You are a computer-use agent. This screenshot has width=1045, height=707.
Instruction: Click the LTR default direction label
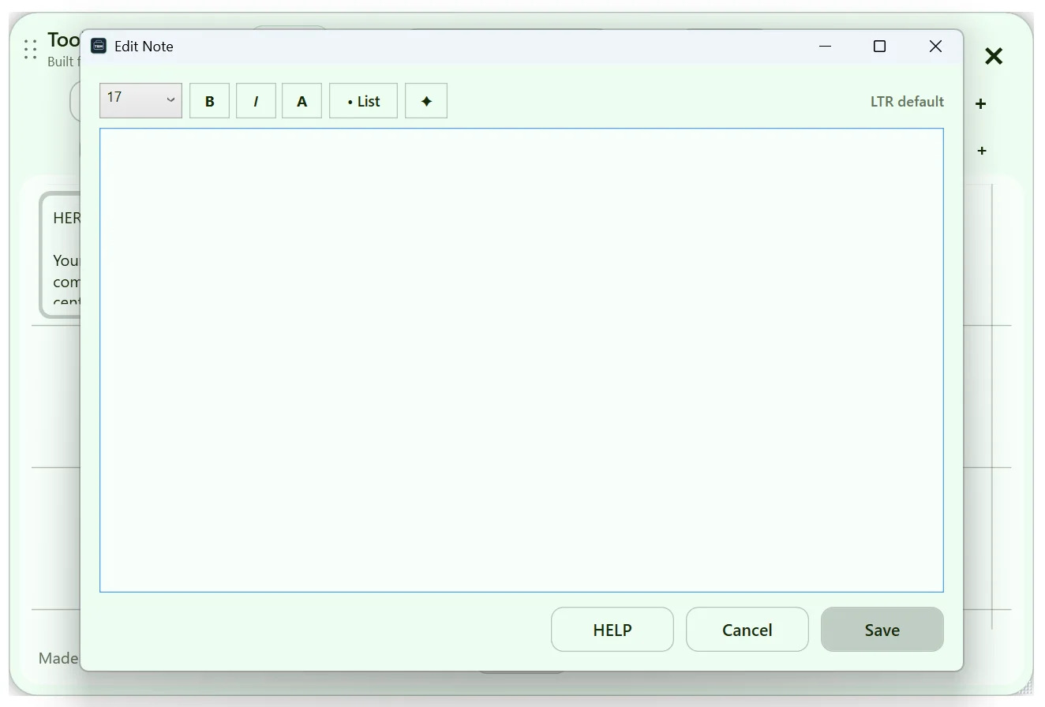click(907, 101)
